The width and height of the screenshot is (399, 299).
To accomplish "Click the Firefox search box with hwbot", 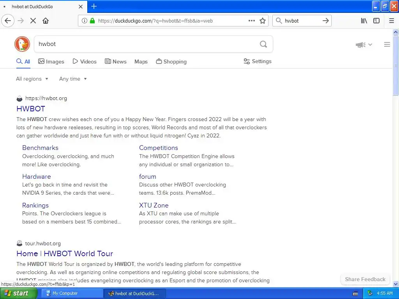I will point(302,21).
